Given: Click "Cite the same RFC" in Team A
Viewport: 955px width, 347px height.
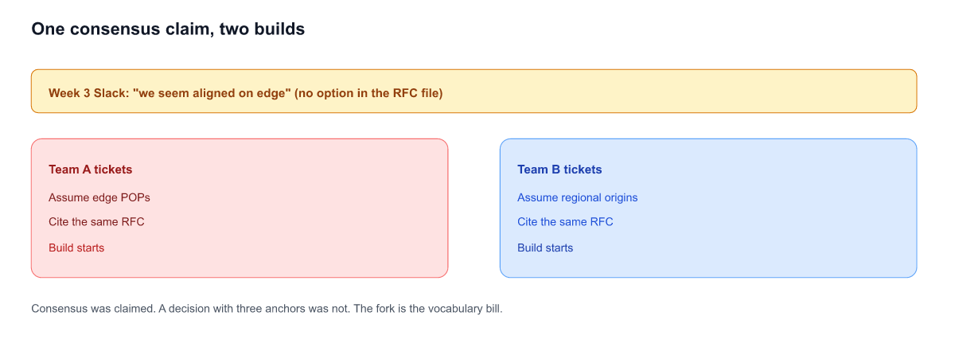Looking at the screenshot, I should (x=96, y=222).
